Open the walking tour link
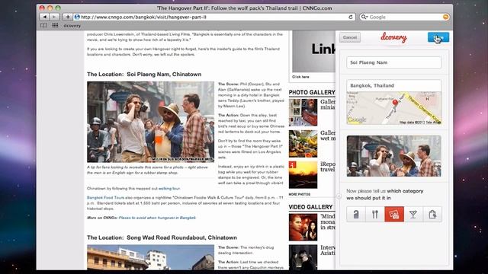This screenshot has width=488, height=274. click(169, 189)
